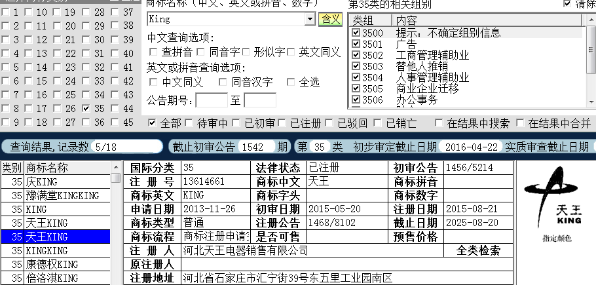This screenshot has width=596, height=285.
Task: Uncheck the 清除 checkbox
Action: pos(567,3)
